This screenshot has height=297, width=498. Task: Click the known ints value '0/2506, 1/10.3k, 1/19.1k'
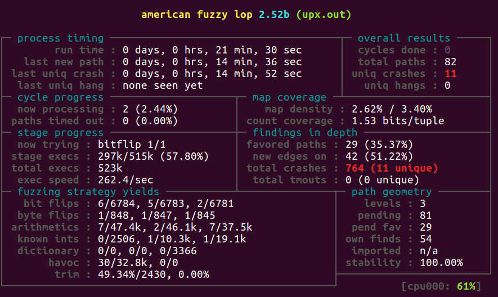(172, 239)
